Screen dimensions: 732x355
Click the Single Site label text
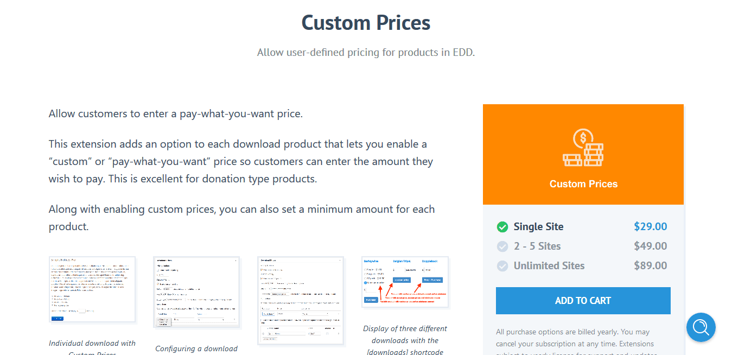click(x=539, y=227)
